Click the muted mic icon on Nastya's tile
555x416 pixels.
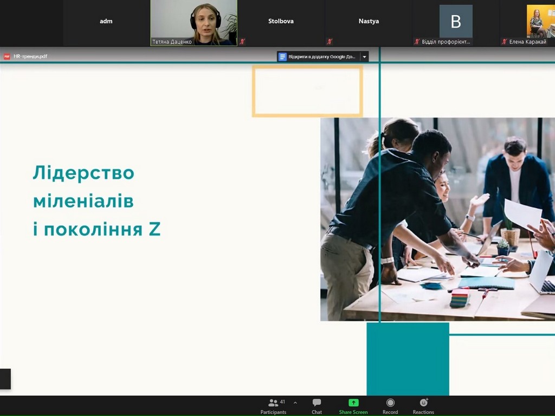330,42
